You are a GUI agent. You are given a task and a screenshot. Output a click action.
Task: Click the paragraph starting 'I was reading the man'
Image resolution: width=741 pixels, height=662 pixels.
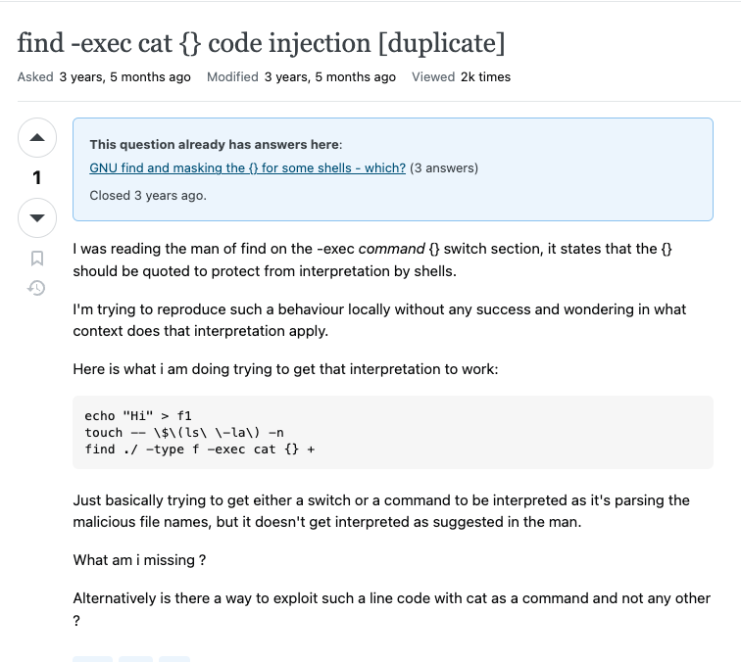372,260
